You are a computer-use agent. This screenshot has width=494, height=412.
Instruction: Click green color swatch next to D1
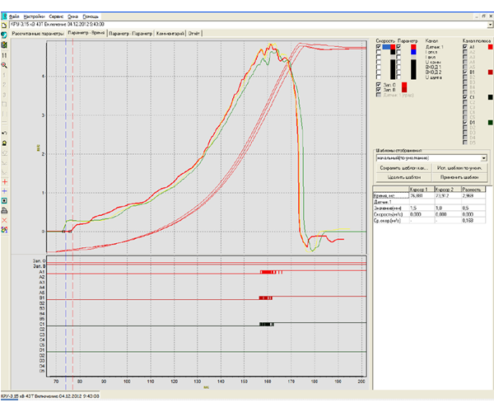(490, 123)
